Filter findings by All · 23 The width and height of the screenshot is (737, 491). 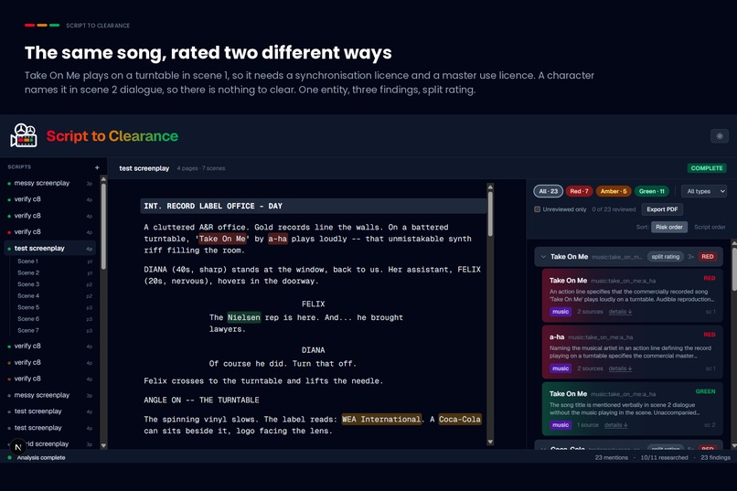point(548,191)
